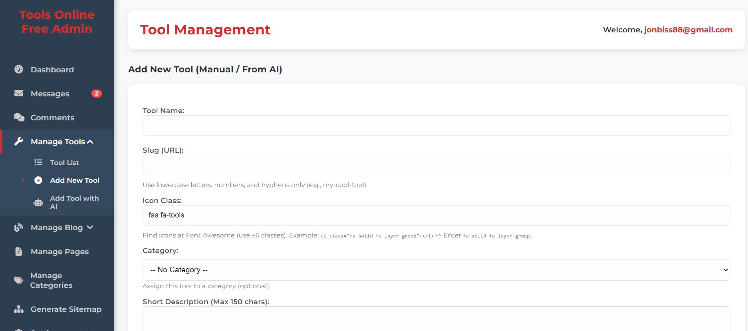
Task: Click the Dashboard gauge icon
Action: (x=19, y=69)
